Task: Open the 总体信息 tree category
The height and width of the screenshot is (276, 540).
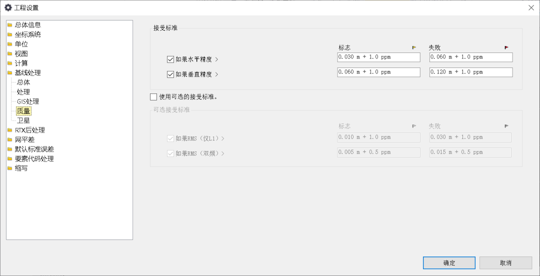Action: click(28, 25)
